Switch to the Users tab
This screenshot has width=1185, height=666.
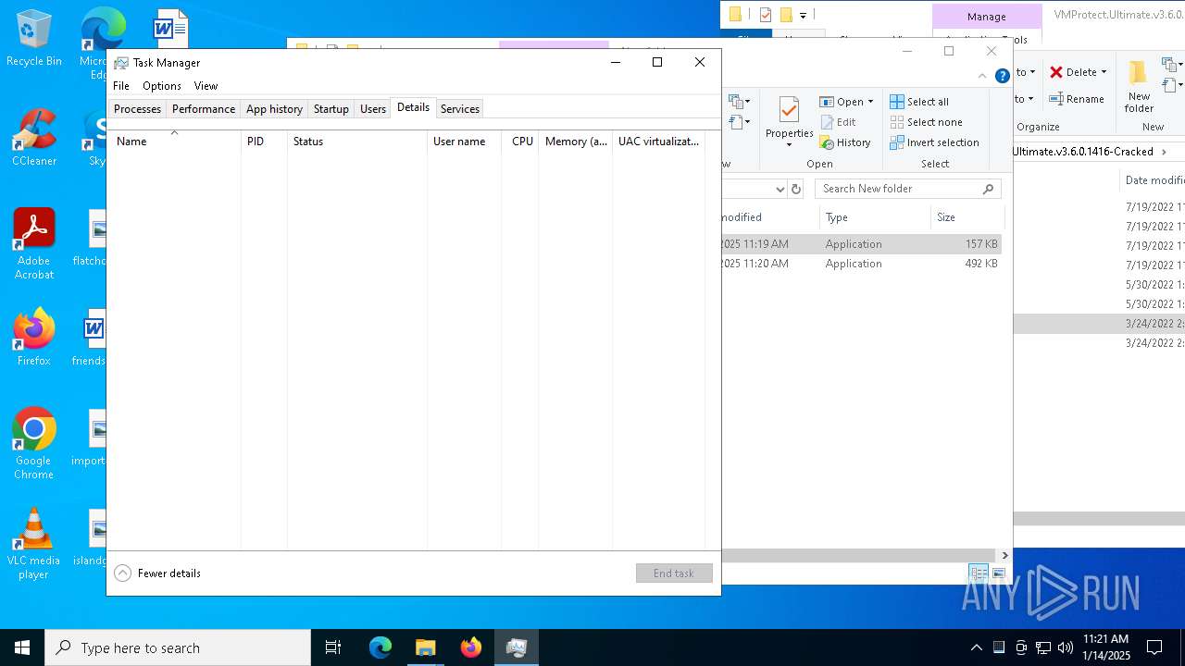point(373,109)
